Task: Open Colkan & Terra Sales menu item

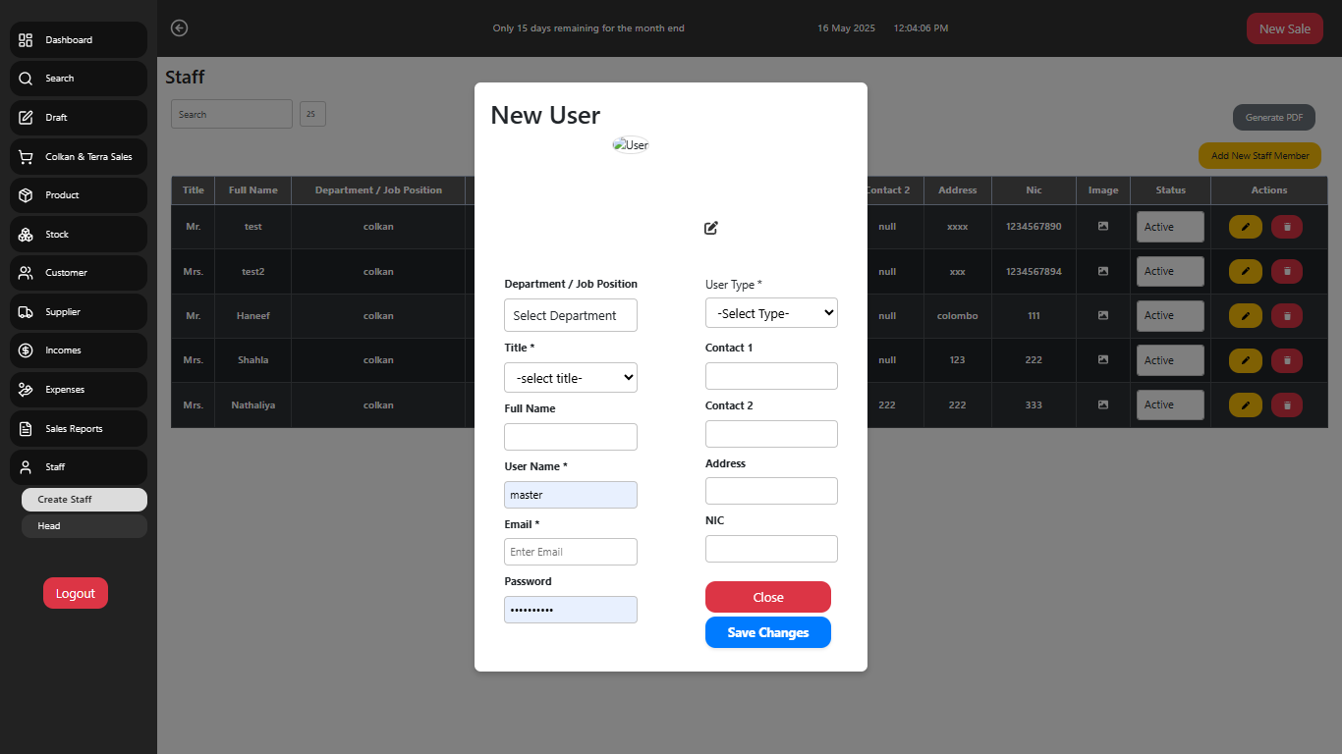Action: (x=79, y=157)
